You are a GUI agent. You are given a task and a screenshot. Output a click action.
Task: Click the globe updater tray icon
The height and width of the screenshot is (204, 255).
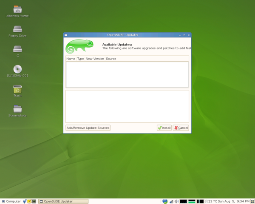(x=165, y=201)
